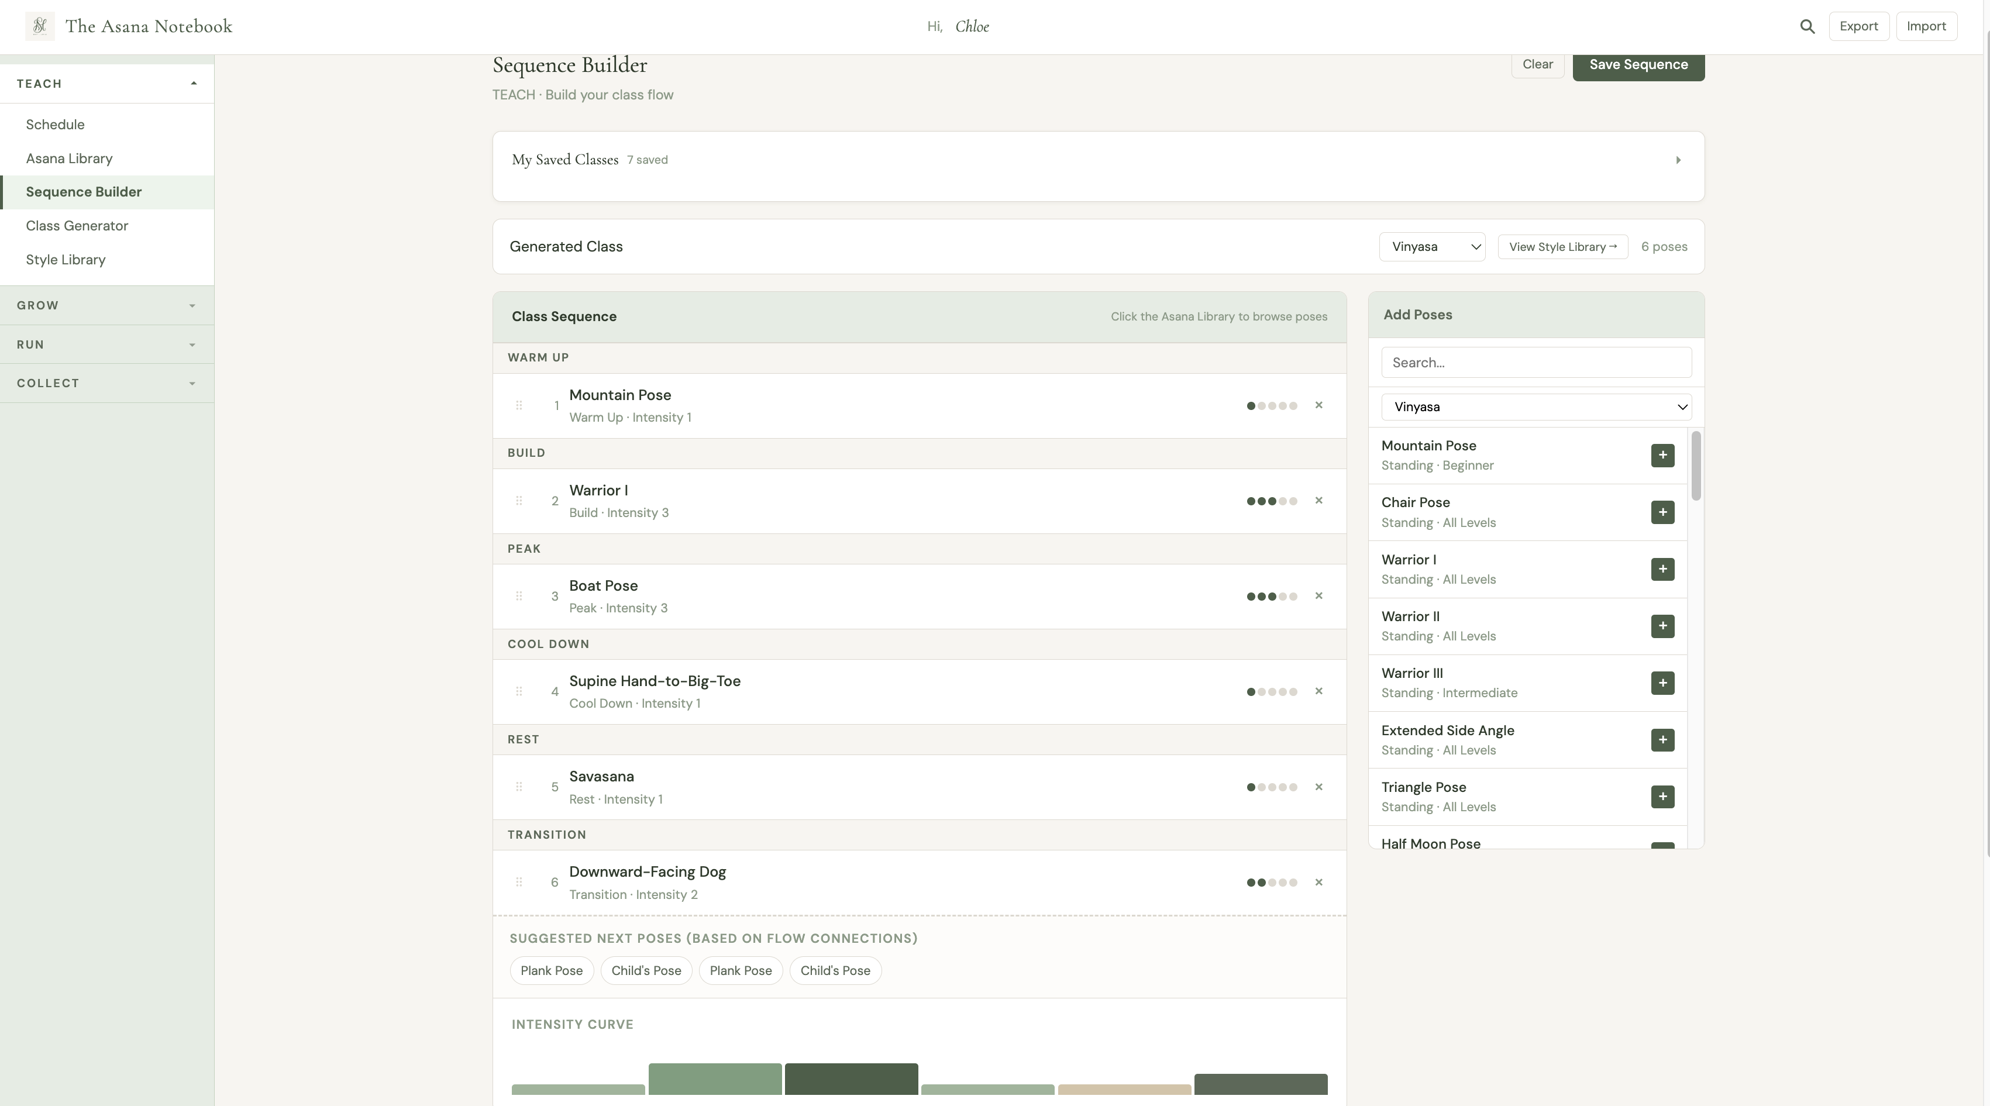Expand the COLLECT sidebar section
1990x1106 pixels.
108,383
